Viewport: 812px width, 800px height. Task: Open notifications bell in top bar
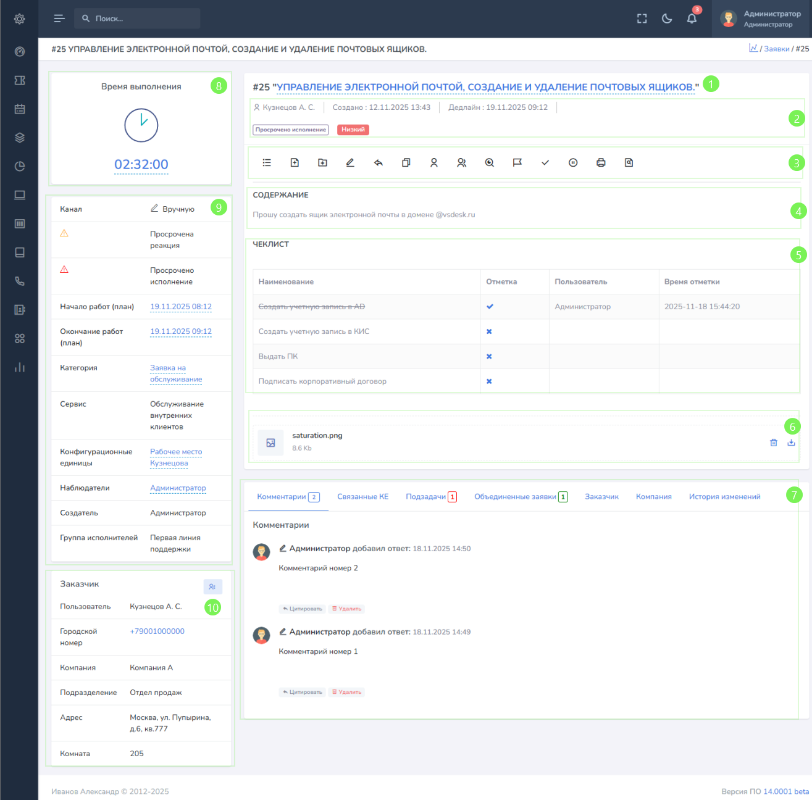[x=692, y=19]
